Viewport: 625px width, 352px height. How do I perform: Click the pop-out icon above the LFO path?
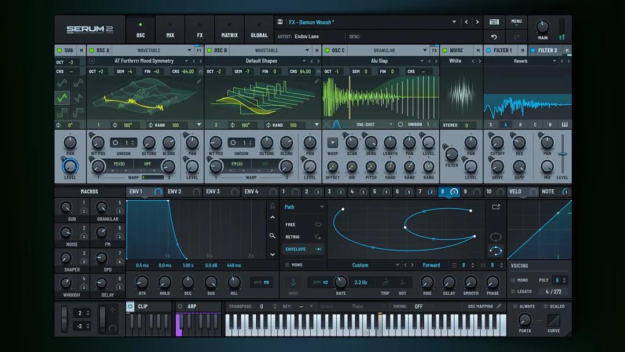pyautogui.click(x=495, y=207)
